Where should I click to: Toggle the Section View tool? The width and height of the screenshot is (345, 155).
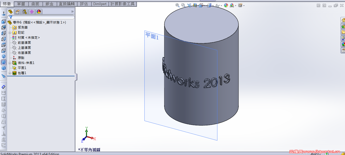195,5
